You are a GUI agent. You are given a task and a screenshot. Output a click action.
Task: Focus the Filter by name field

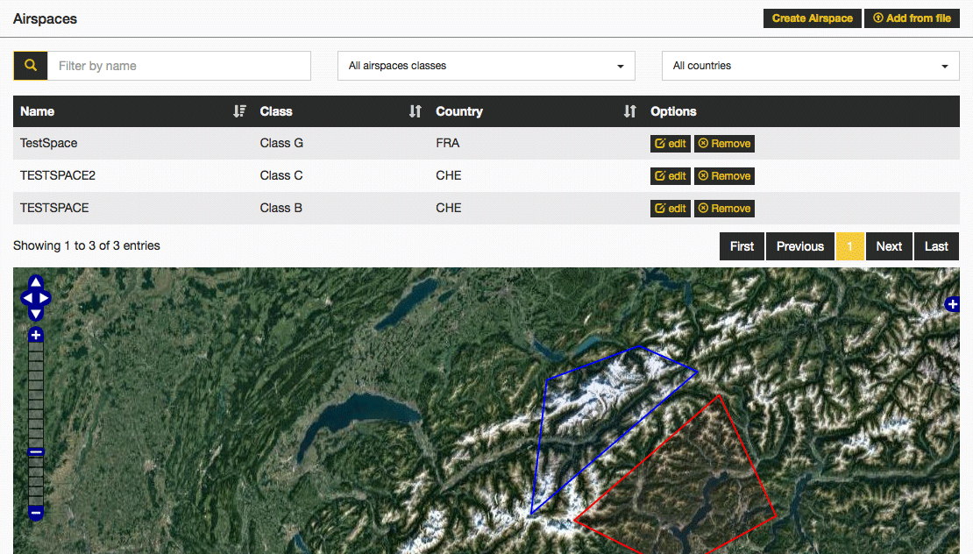coord(180,66)
